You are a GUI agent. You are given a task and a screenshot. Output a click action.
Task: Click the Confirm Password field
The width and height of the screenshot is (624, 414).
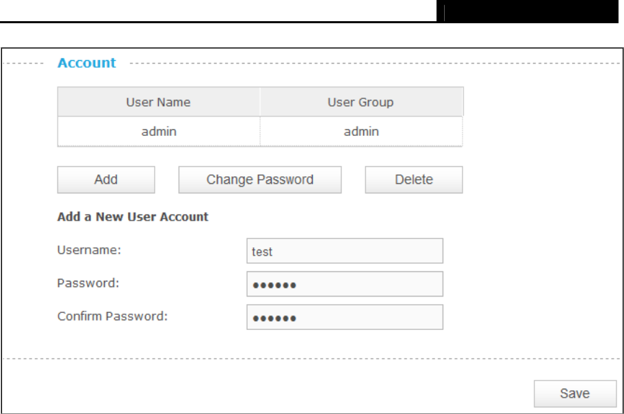click(x=345, y=317)
